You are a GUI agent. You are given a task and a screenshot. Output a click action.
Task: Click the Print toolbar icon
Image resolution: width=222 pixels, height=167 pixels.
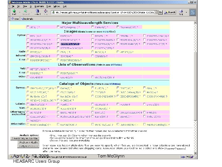click(181, 12)
